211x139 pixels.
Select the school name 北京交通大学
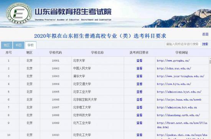[82, 84]
